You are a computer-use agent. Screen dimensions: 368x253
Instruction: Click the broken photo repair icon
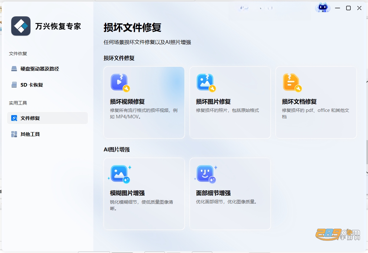coord(206,83)
